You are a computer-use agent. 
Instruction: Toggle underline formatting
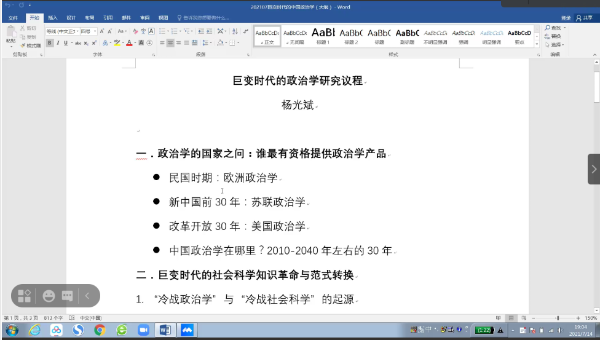(x=66, y=43)
